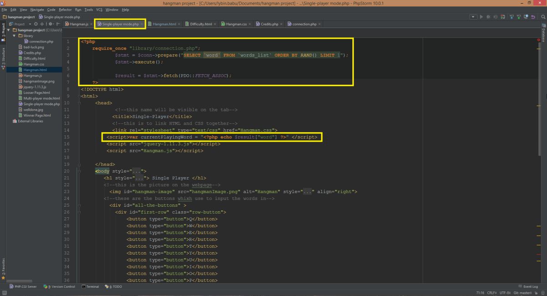This screenshot has width=547, height=296.
Task: Click the hangman project breadcrumb in the navigation bar
Action: (19, 17)
